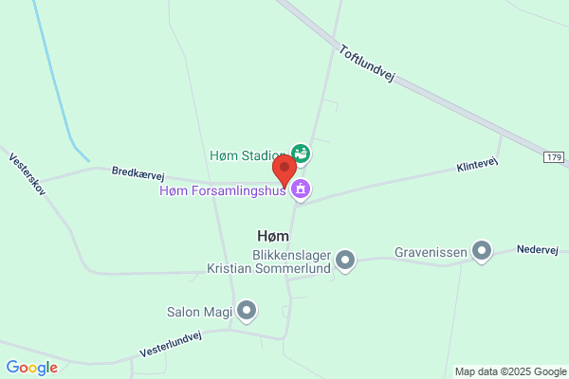The image size is (569, 379).
Task: Open the Høm Stadion green stadium icon
Action: point(301,154)
